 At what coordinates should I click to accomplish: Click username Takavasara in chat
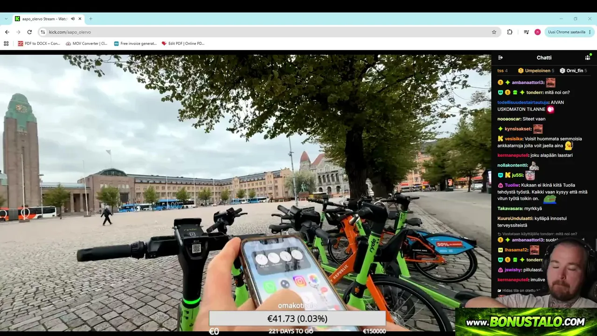(x=510, y=209)
